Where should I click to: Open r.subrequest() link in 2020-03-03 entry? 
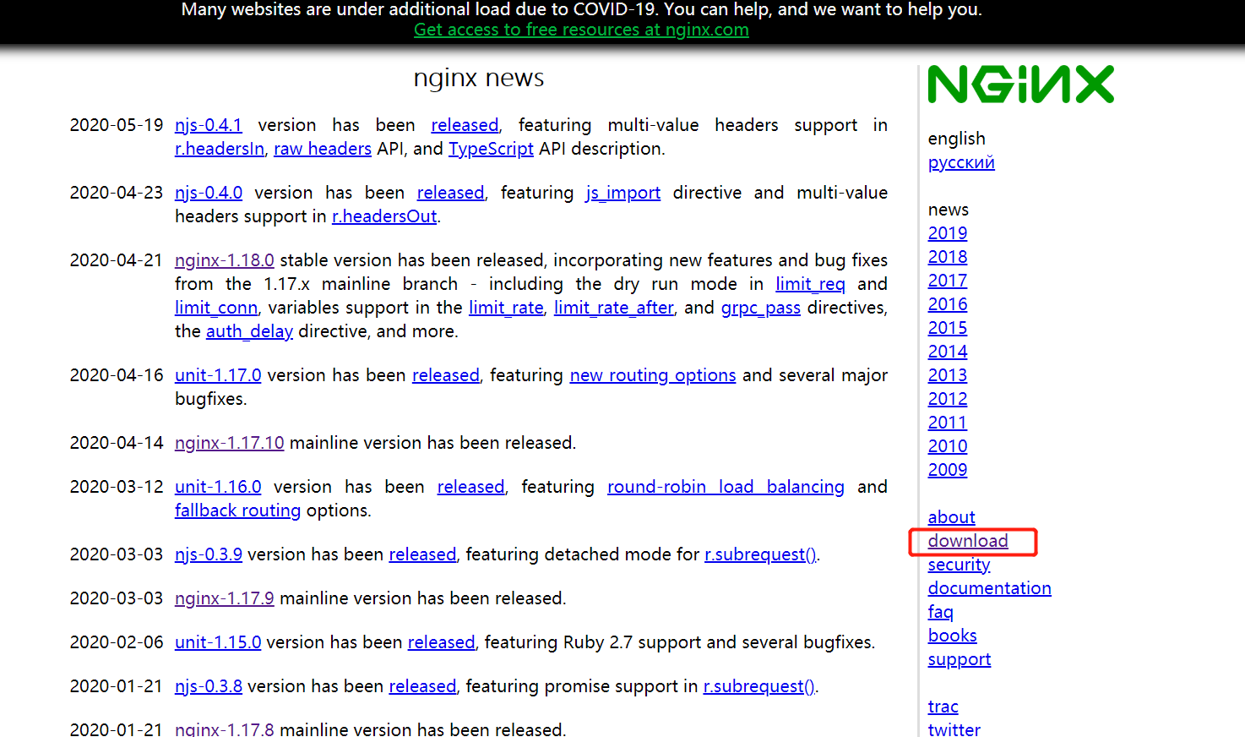coord(760,554)
